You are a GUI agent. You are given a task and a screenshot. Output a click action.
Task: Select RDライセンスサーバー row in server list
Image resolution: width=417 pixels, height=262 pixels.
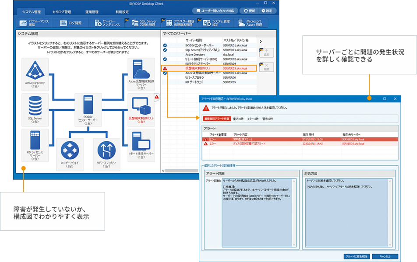pyautogui.click(x=209, y=64)
